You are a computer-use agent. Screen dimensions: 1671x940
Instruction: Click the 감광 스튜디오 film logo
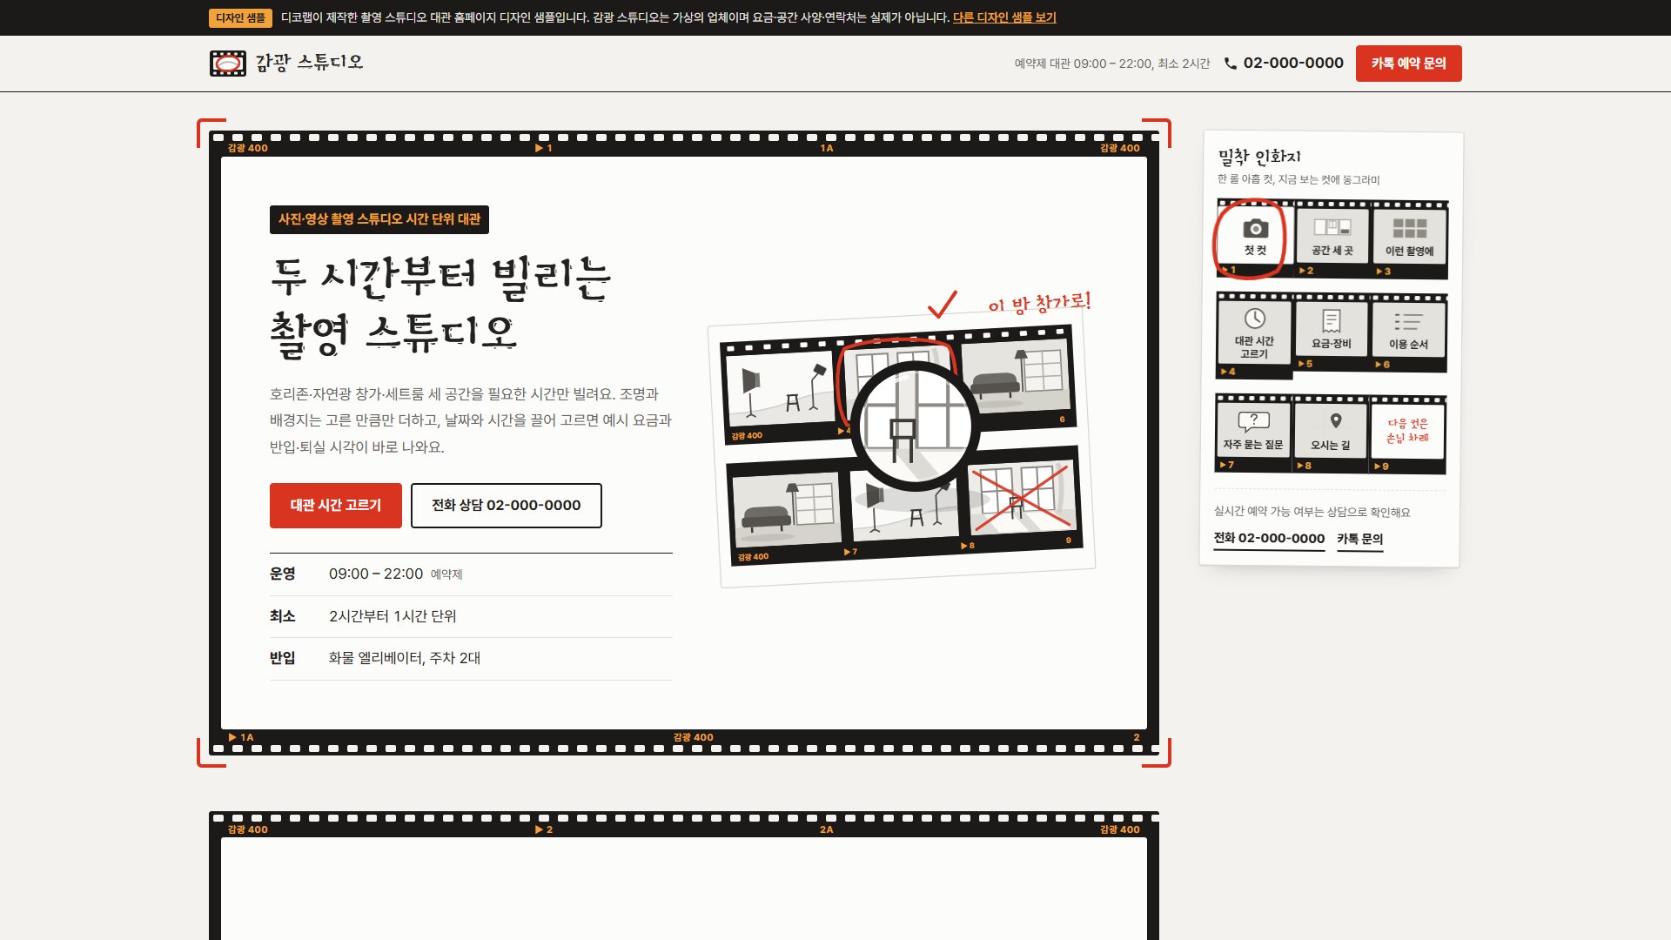click(x=228, y=63)
